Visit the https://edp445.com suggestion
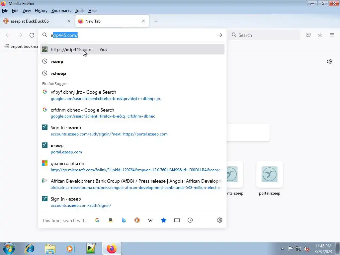 pyautogui.click(x=132, y=49)
